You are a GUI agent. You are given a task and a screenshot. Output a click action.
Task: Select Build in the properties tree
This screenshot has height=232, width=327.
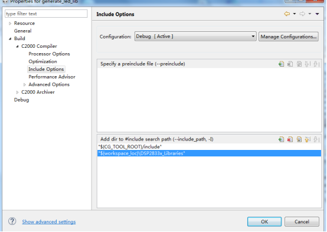19,38
